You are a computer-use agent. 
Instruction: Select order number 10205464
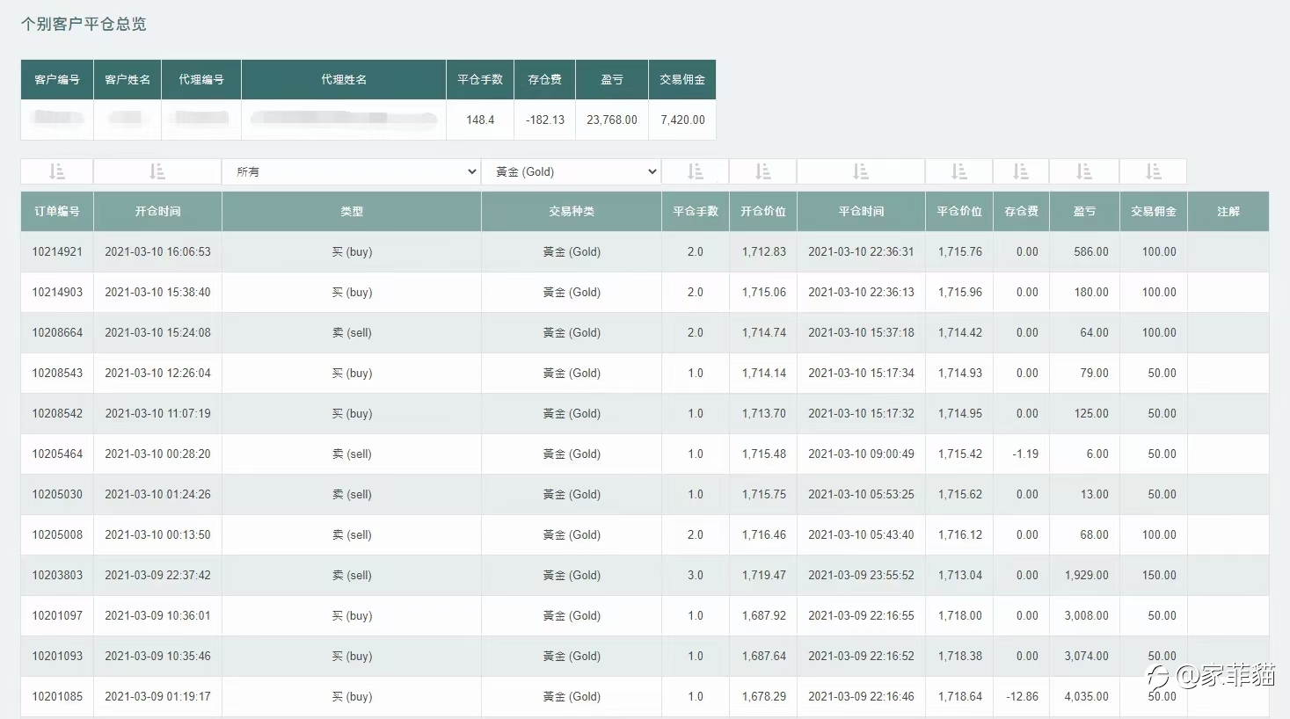(57, 454)
